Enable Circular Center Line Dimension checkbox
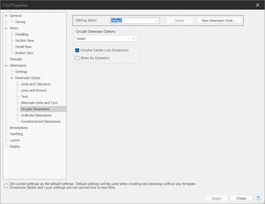Screen dimensions: 265x204 pos(77,50)
